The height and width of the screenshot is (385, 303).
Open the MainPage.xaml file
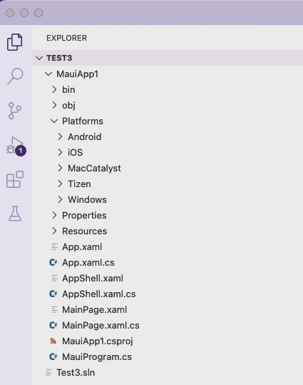pos(168,309)
